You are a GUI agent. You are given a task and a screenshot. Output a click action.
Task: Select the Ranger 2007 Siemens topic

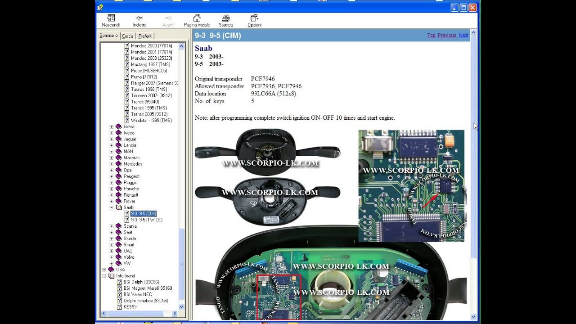[x=154, y=83]
